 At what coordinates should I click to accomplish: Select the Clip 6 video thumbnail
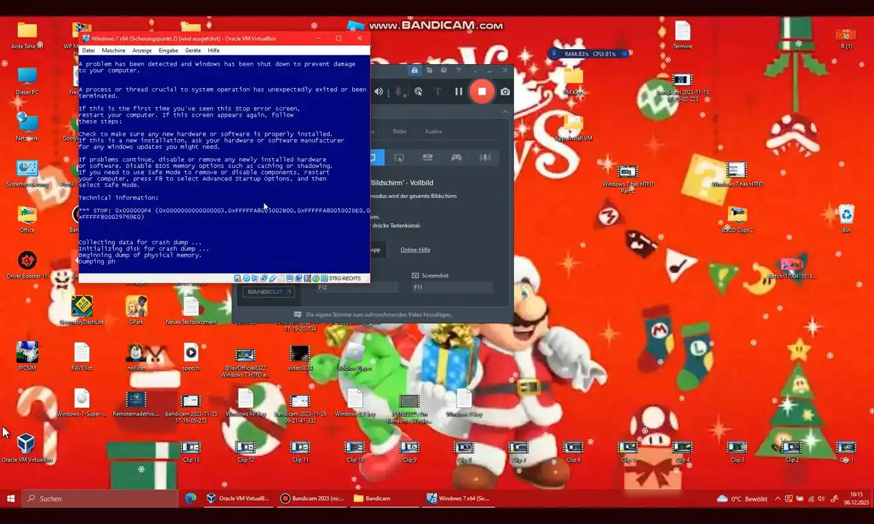pos(573,452)
